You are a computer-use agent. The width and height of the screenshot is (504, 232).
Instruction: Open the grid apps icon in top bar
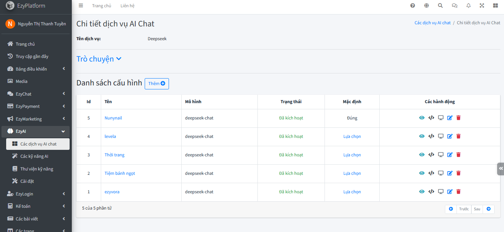coord(495,5)
